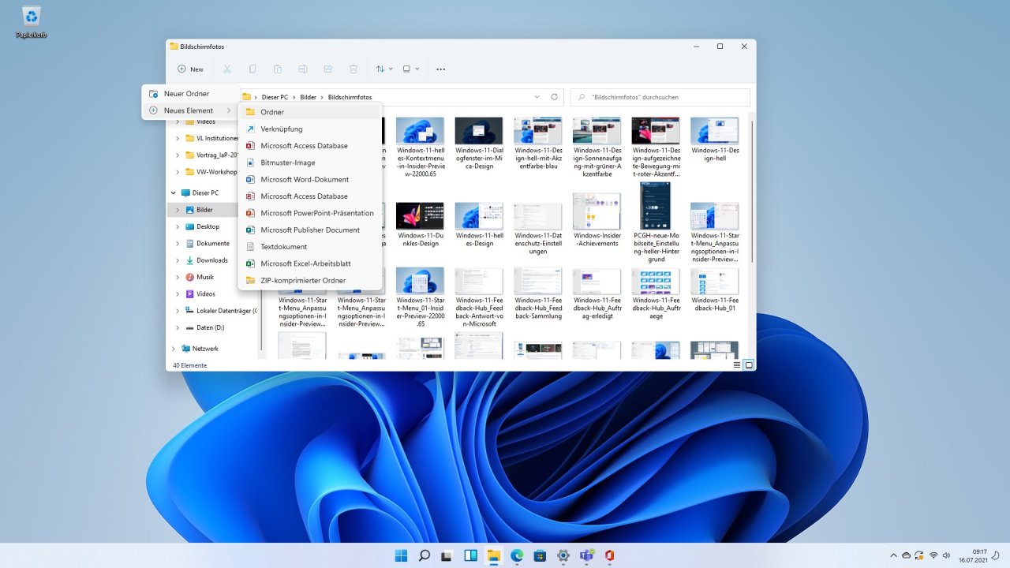Image resolution: width=1010 pixels, height=568 pixels.
Task: Open the three-dot See more menu
Action: coord(440,69)
